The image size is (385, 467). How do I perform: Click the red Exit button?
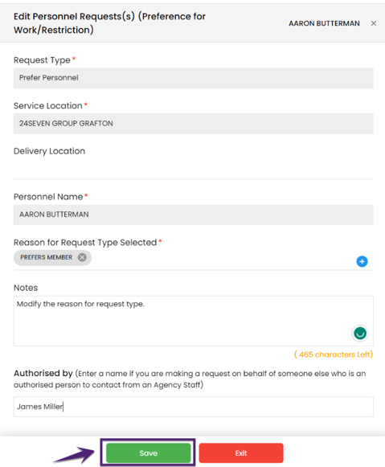241,453
